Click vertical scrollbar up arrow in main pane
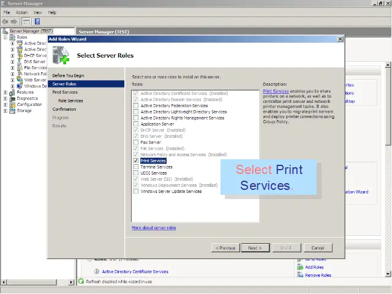Image resolution: width=392 pixels, height=294 pixels. tap(388, 64)
